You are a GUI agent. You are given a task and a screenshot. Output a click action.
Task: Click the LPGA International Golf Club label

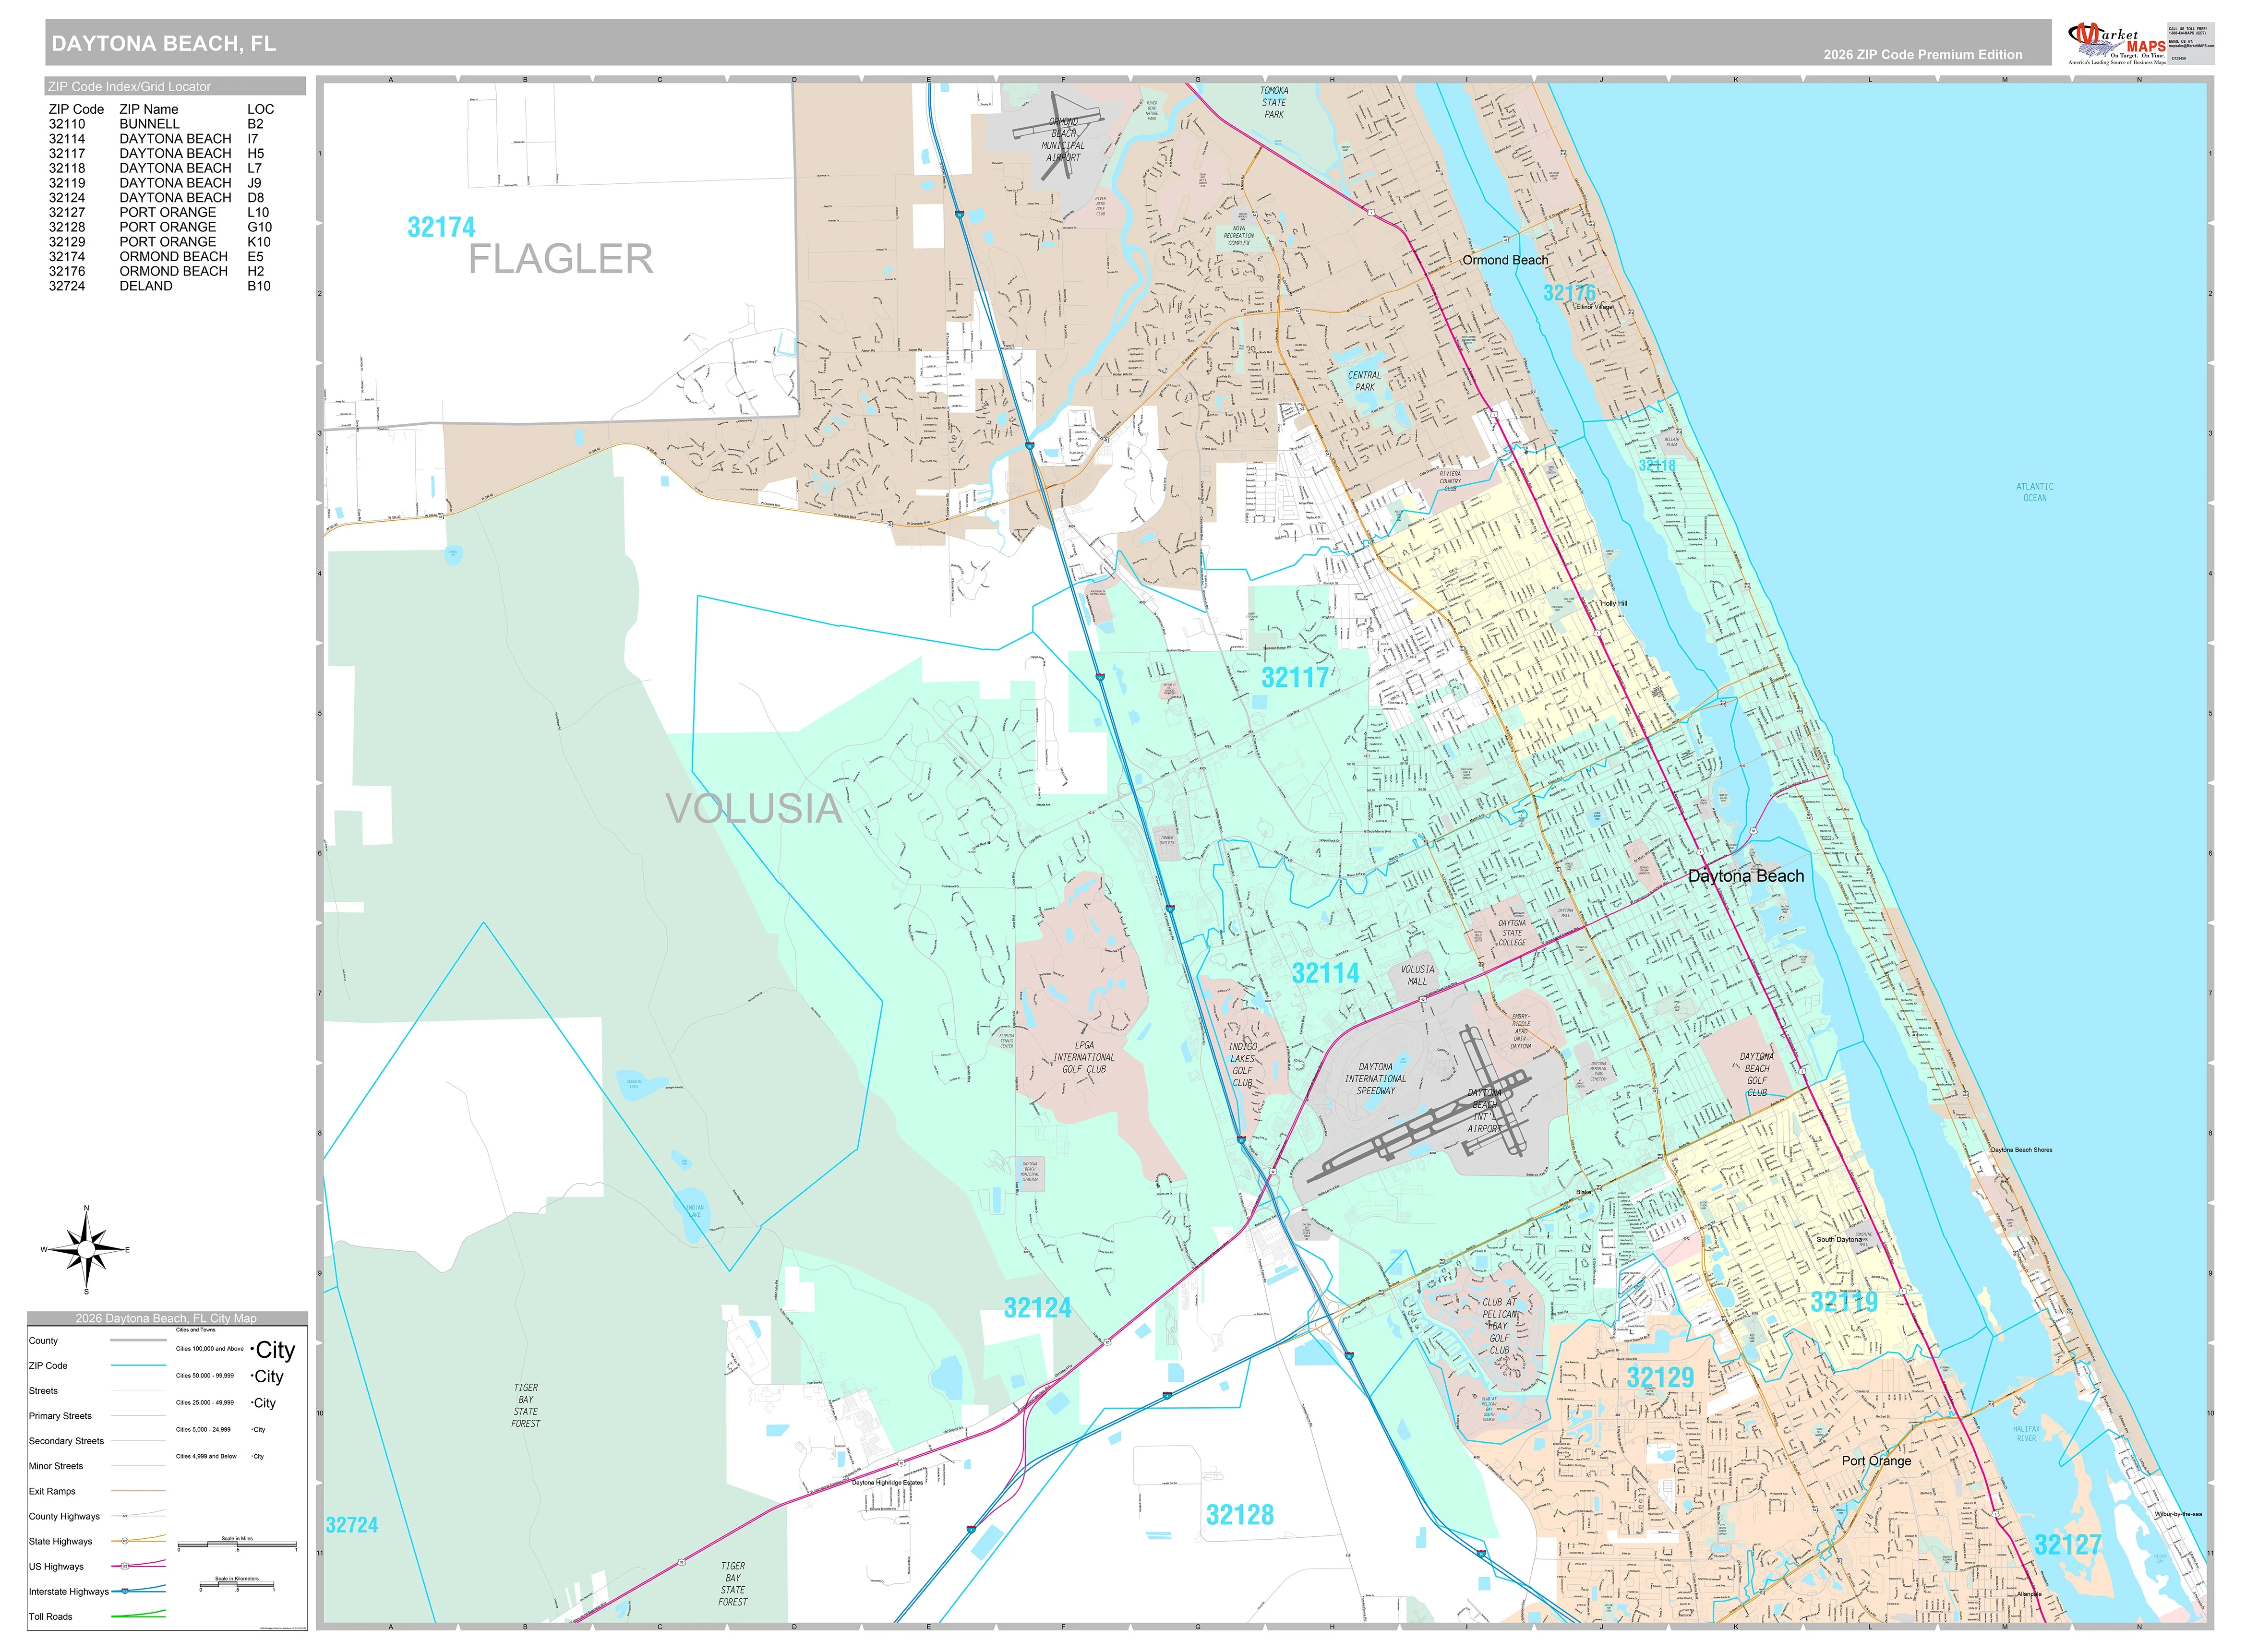pos(1084,1057)
